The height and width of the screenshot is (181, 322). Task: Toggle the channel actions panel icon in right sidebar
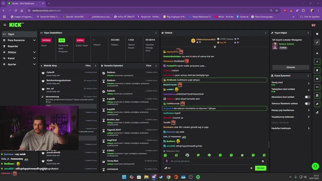point(317,96)
